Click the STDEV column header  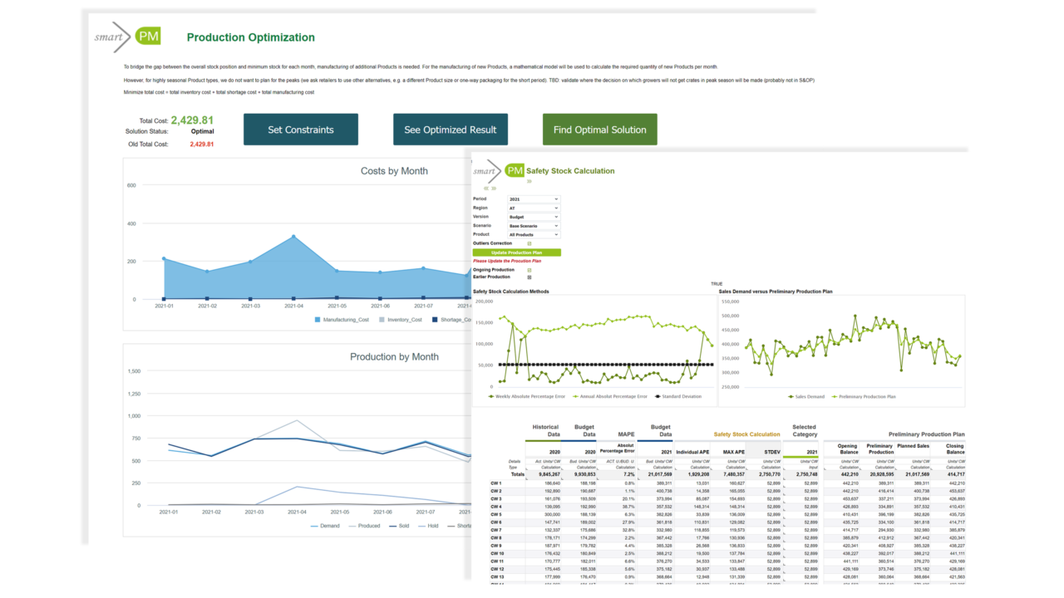pyautogui.click(x=772, y=452)
